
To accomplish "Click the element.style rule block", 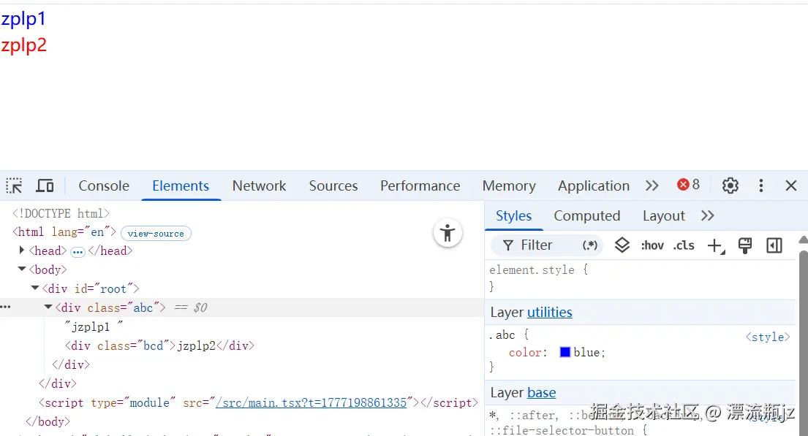I will coord(641,278).
